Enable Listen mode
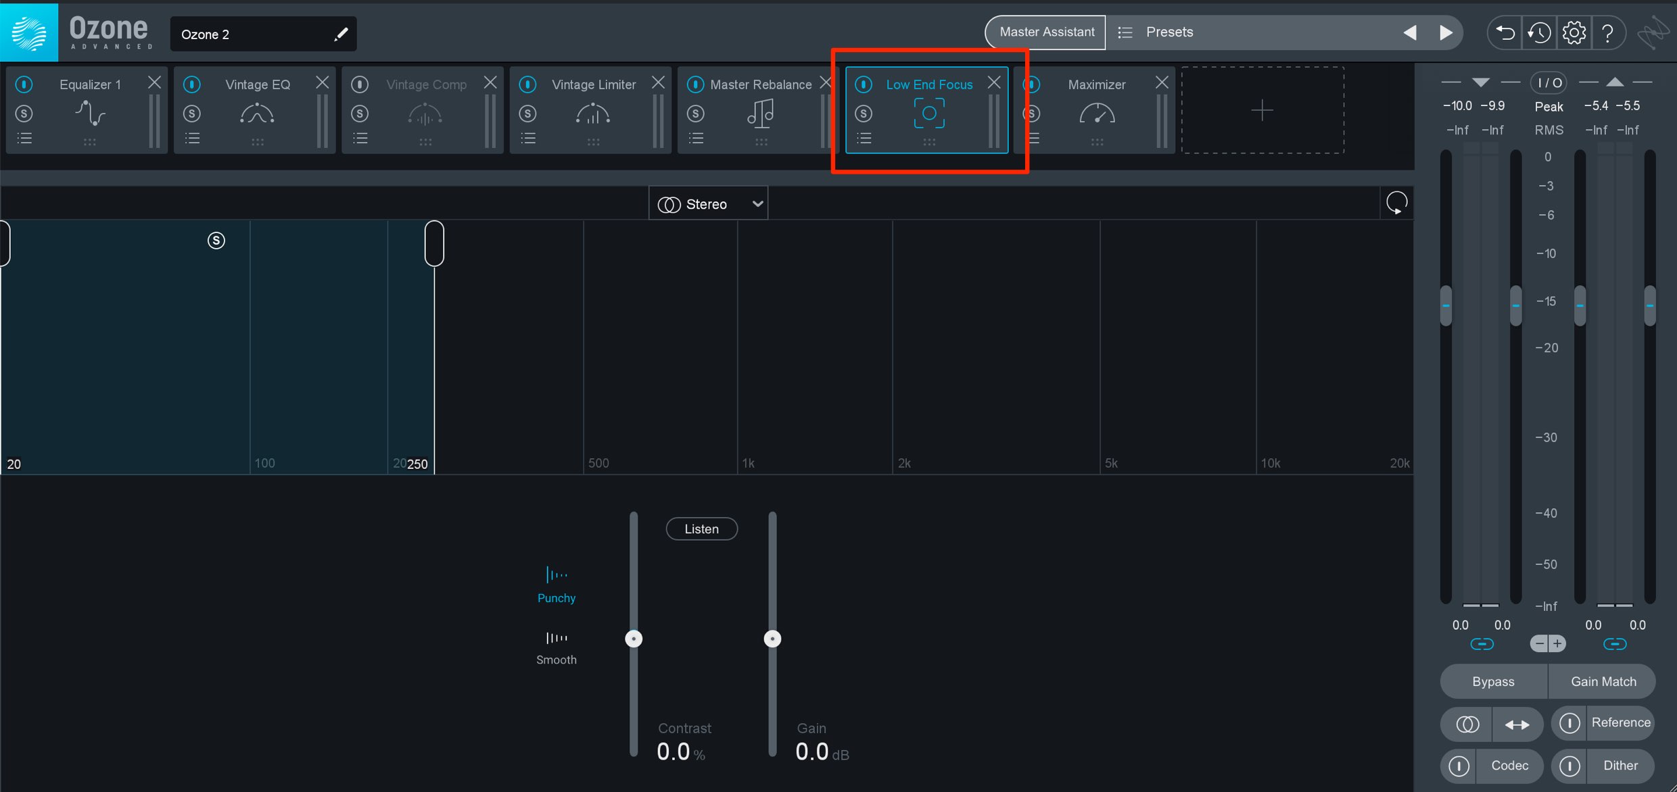Screen dimensions: 1677x792 pos(702,529)
